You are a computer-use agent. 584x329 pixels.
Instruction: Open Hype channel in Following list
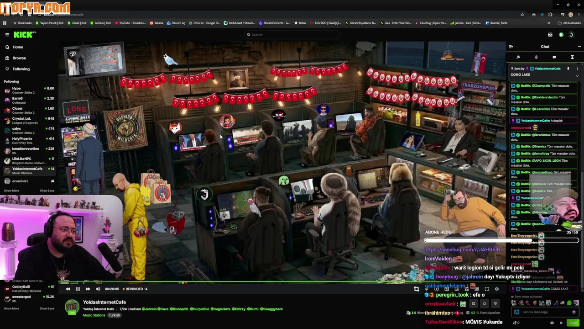click(x=28, y=90)
